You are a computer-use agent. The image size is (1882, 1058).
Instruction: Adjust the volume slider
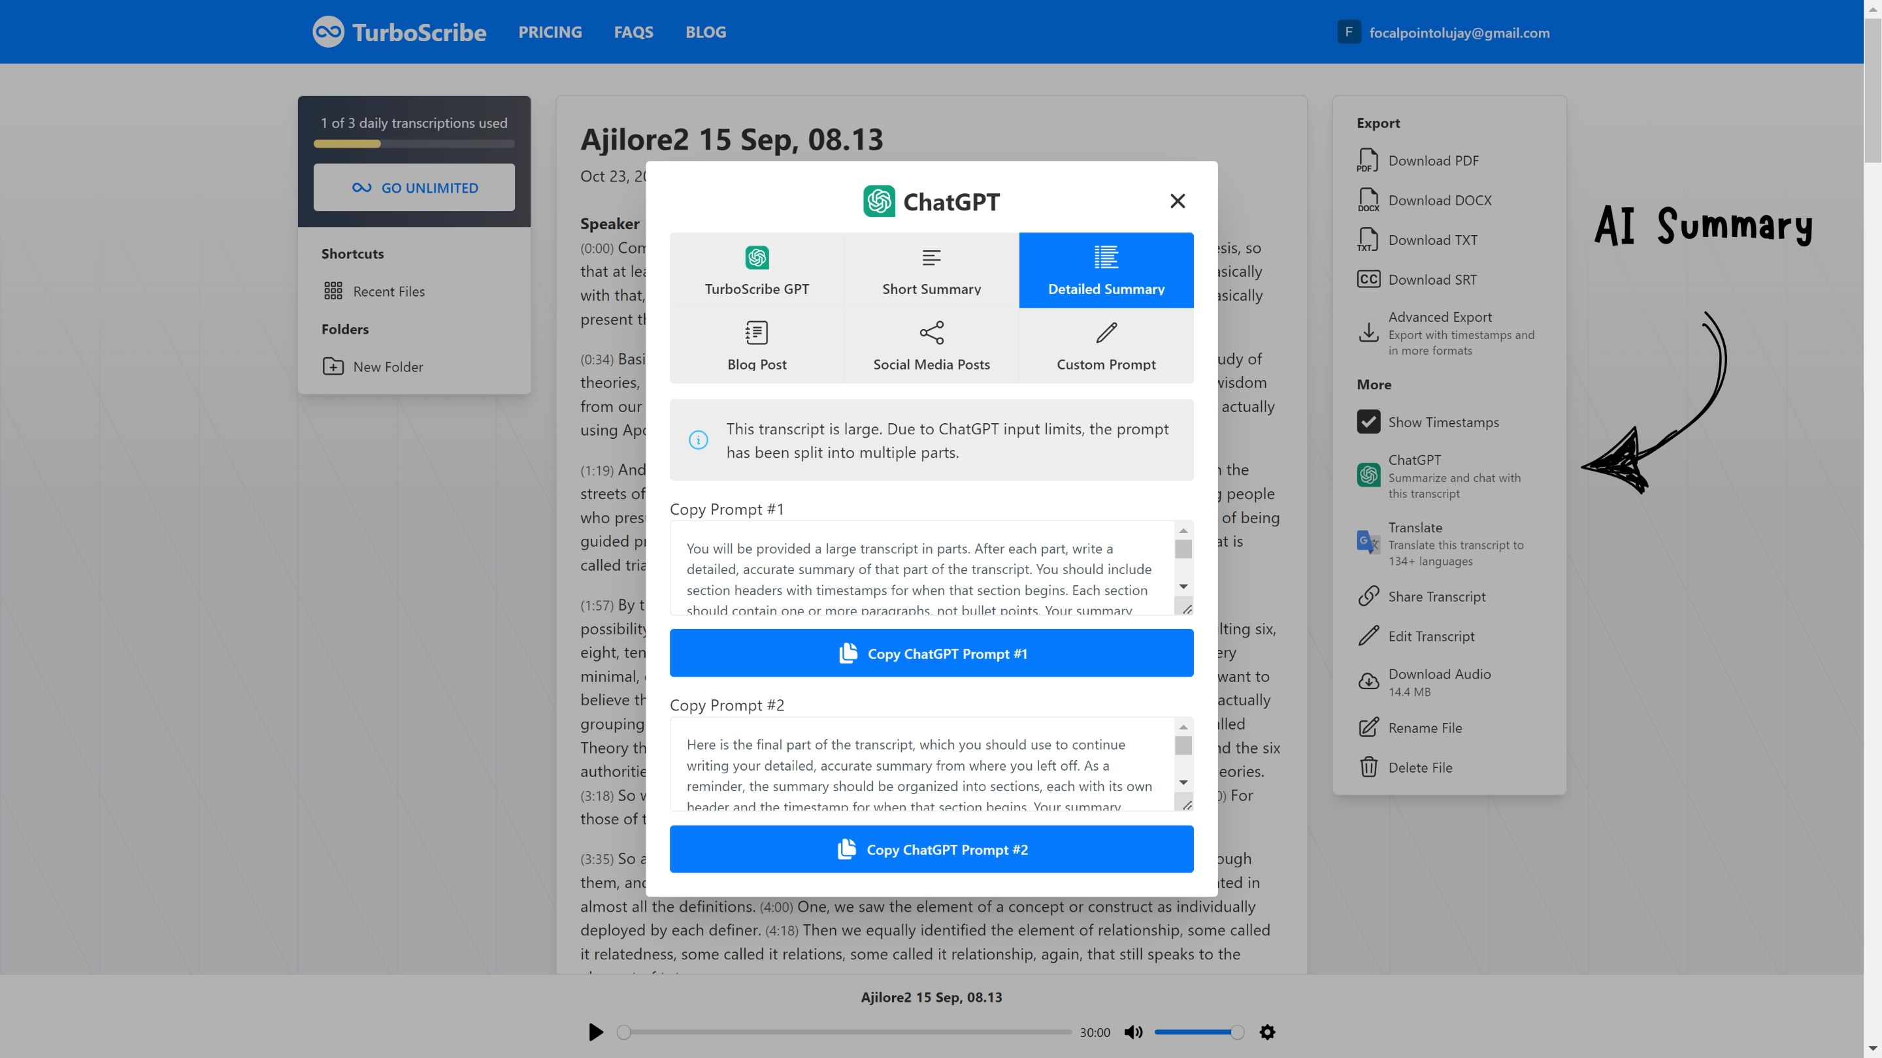[1198, 1032]
